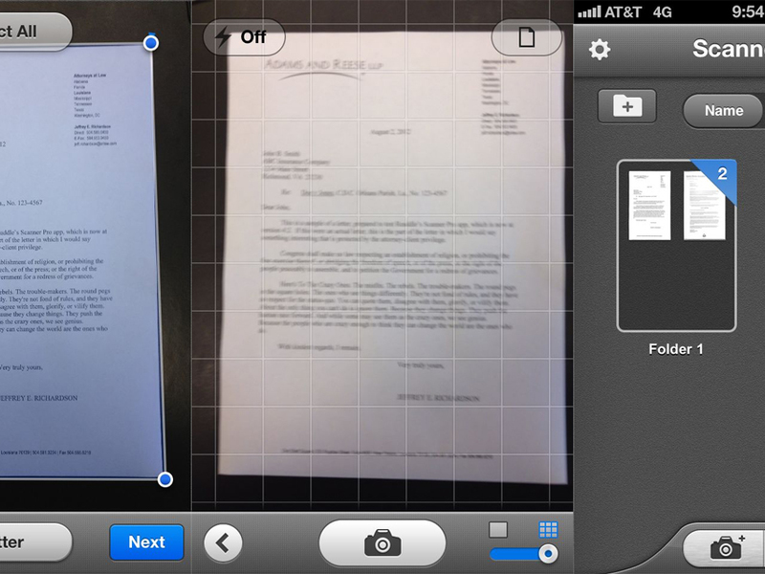Select the plain square no-grid icon

point(498,530)
